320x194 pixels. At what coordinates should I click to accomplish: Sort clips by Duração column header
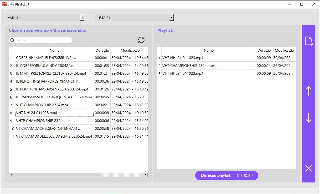click(102, 50)
